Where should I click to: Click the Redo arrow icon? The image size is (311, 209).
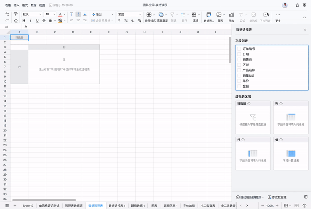(x=7, y=21)
